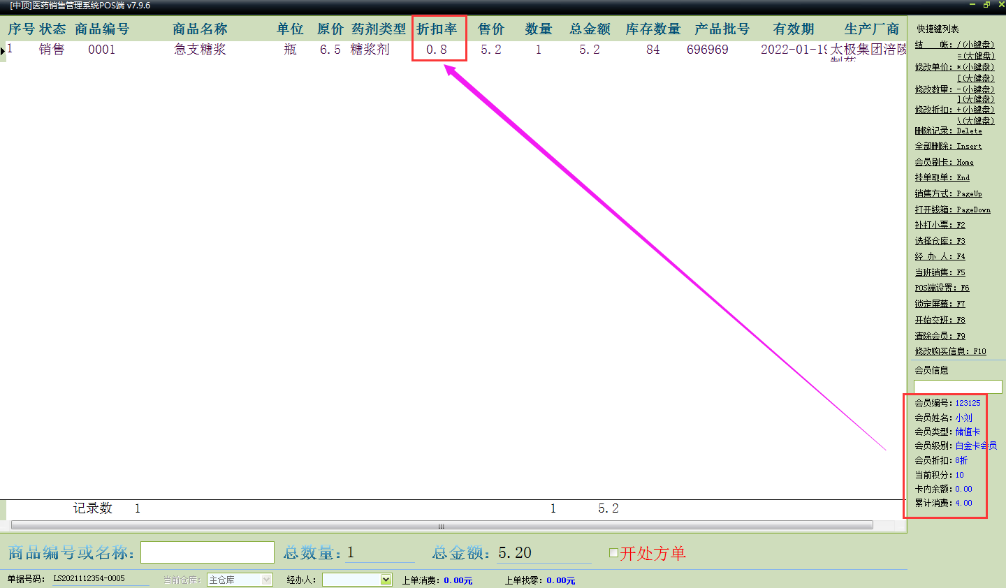Viewport: 1006px width, 588px height.
Task: Click the 产品批号 column header
Action: pyautogui.click(x=722, y=29)
